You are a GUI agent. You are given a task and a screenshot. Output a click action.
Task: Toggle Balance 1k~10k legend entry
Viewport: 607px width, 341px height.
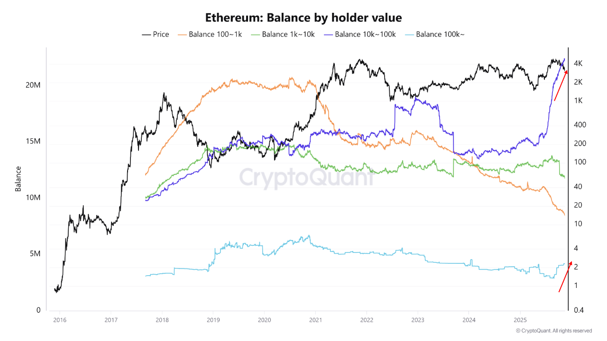(x=282, y=34)
